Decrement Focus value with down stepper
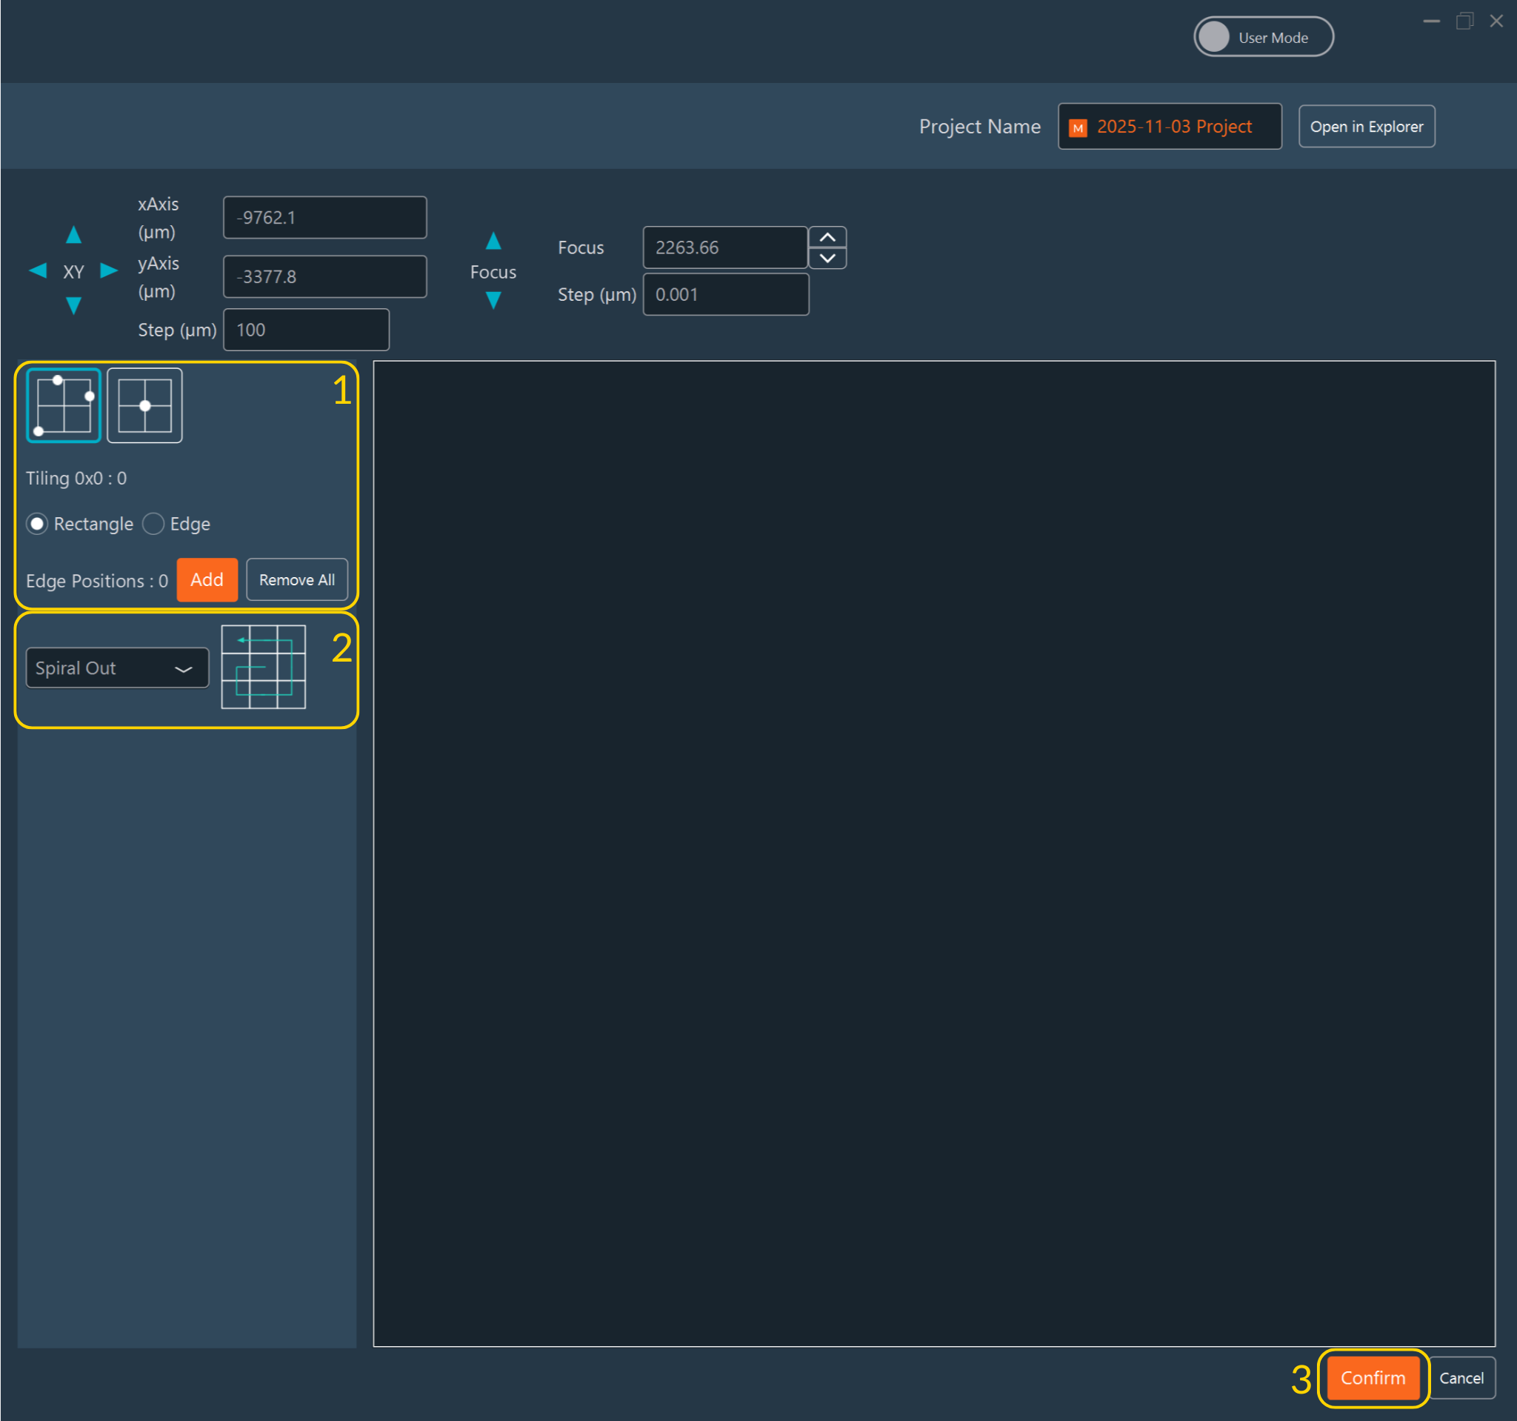The image size is (1517, 1421). [827, 259]
